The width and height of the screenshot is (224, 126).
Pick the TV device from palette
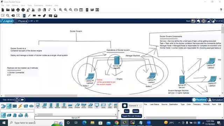[97, 106]
